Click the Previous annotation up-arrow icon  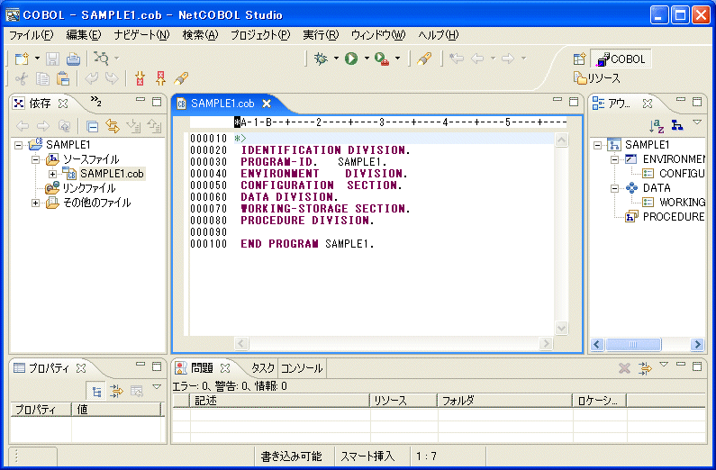pyautogui.click(x=160, y=78)
